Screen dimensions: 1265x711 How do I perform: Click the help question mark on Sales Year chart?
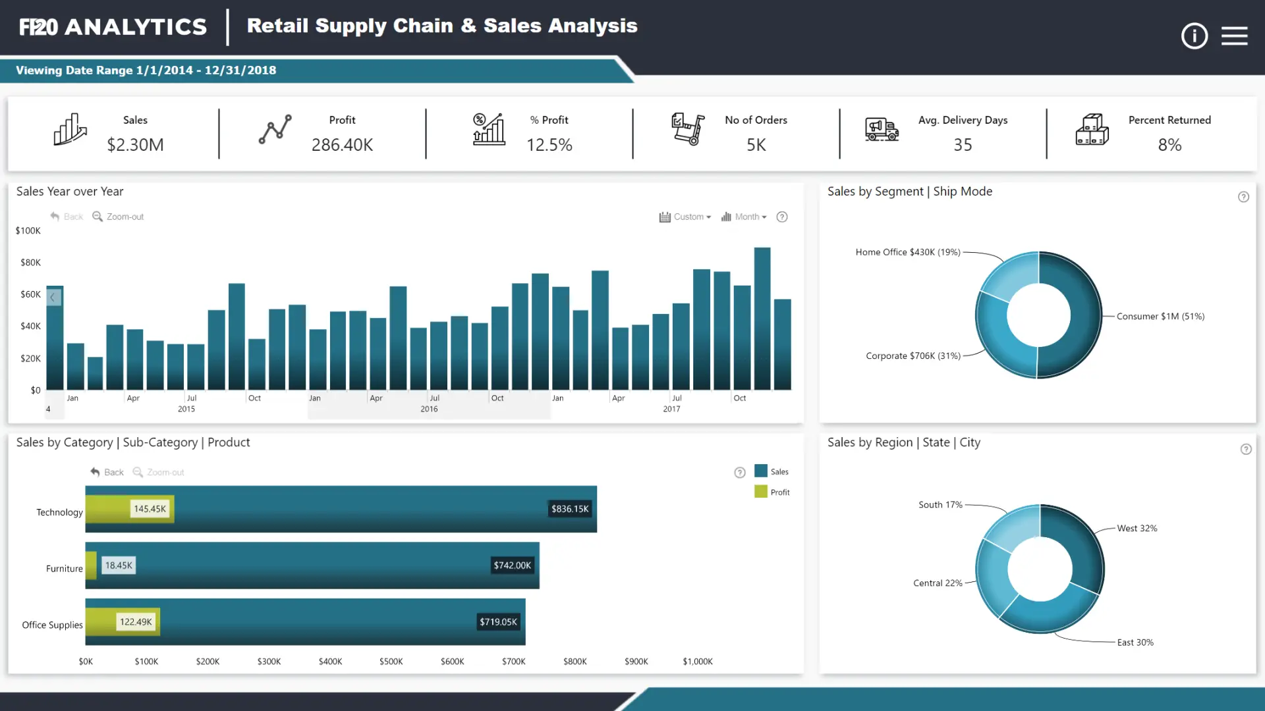782,217
